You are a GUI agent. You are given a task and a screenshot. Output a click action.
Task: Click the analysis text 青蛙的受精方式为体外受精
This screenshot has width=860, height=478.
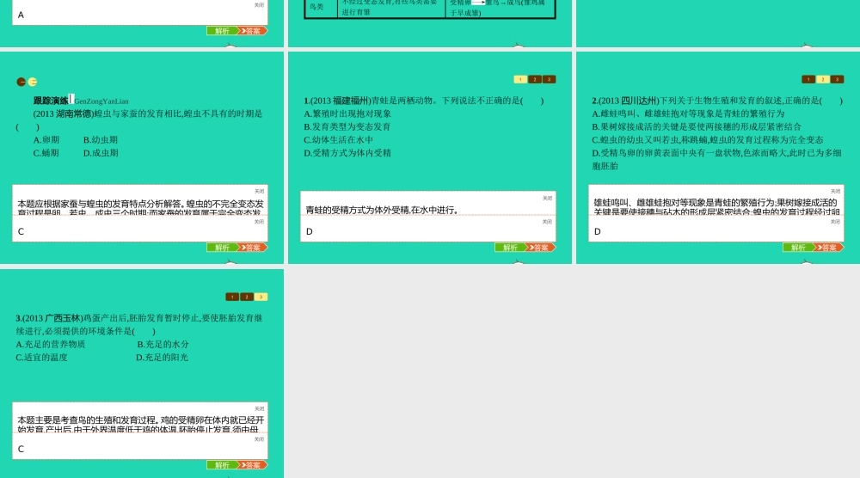tap(382, 210)
